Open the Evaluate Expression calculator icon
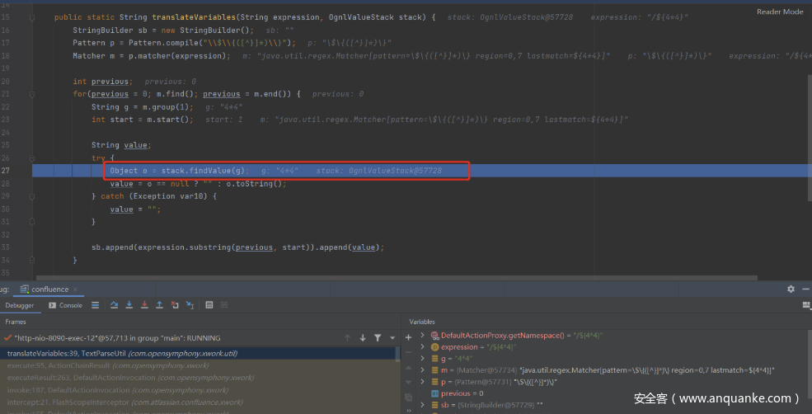Screen dimensions: 812x414 pos(209,305)
